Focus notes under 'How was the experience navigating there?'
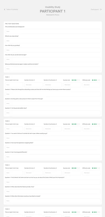This screenshot has height=217, width=105. pos(53,147)
